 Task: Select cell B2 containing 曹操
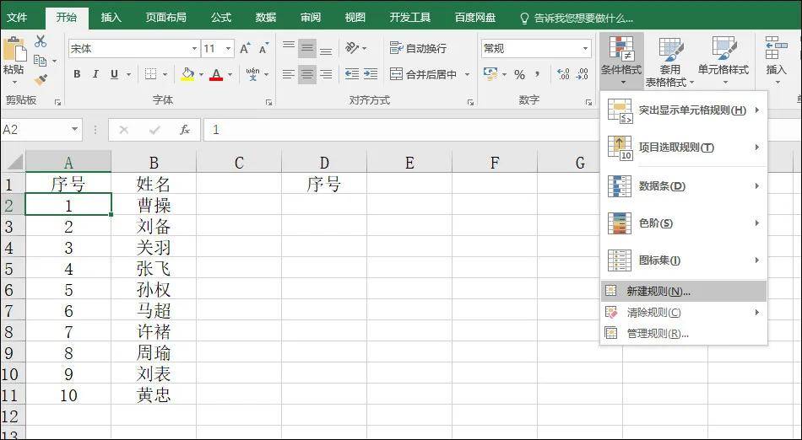[154, 205]
